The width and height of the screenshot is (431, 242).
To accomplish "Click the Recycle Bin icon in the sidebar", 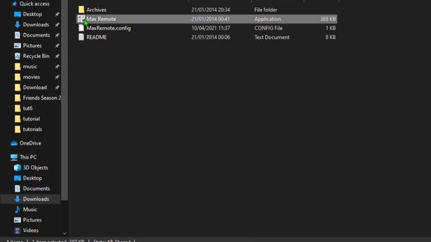I will tap(18, 56).
